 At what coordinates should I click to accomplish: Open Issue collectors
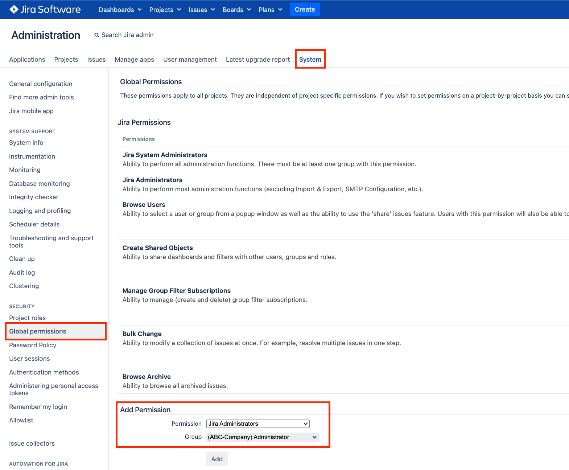pyautogui.click(x=32, y=444)
